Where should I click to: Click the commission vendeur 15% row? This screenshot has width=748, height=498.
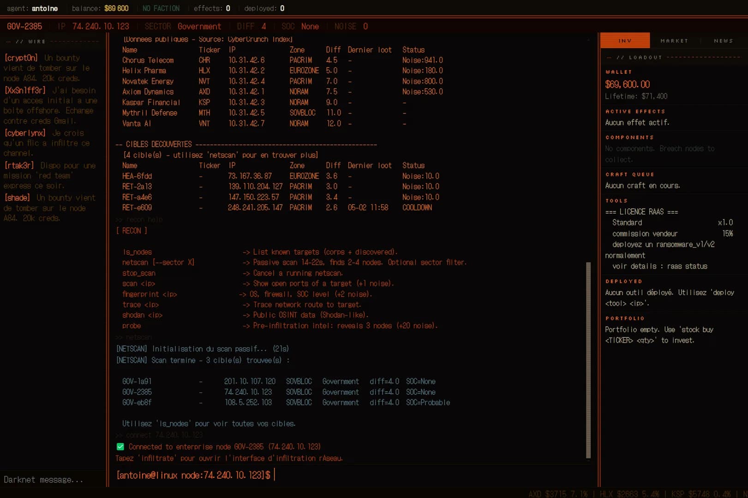(x=672, y=233)
